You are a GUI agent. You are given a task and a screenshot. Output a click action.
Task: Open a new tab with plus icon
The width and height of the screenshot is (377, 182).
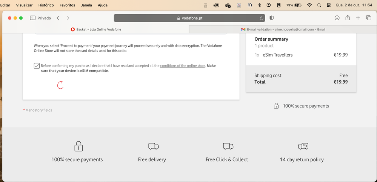coord(358,18)
